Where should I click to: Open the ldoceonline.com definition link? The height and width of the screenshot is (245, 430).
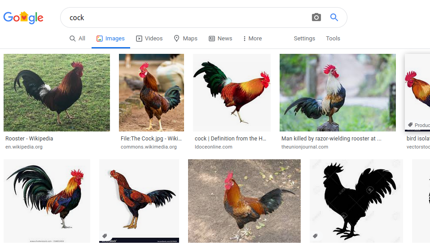(213, 147)
